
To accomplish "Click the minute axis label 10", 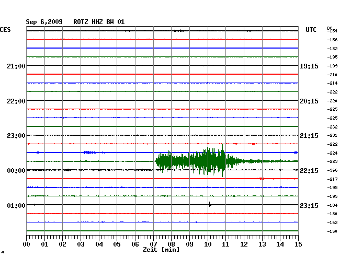I will [x=208, y=244].
